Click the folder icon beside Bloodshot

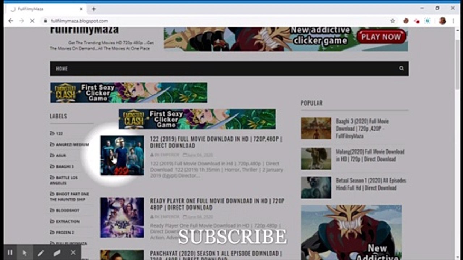(x=52, y=210)
